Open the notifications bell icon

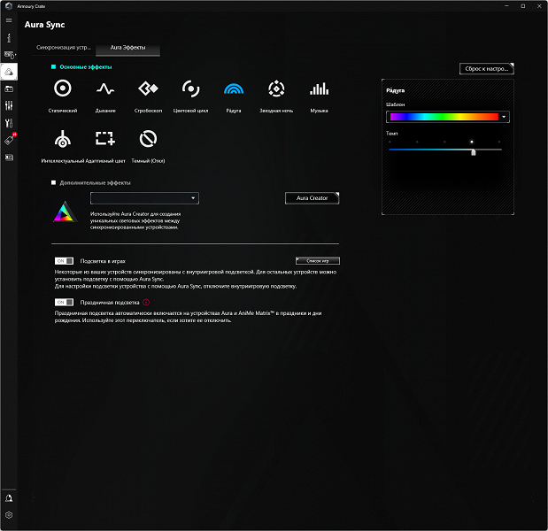tap(9, 498)
